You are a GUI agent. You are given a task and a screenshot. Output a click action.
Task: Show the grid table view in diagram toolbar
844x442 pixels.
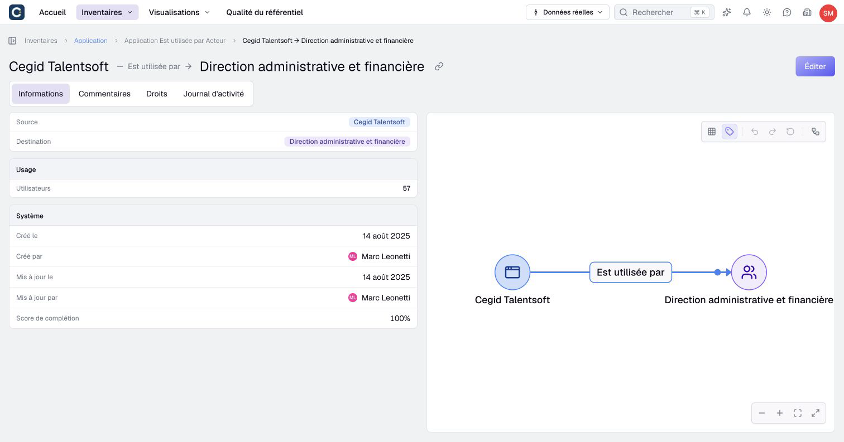coord(712,132)
